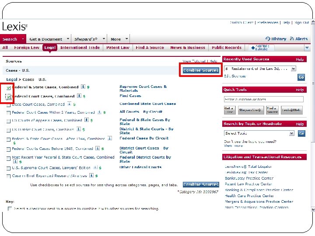Click the bottom Combine Sources button
This screenshot has height=236, width=315.
pos(201,184)
